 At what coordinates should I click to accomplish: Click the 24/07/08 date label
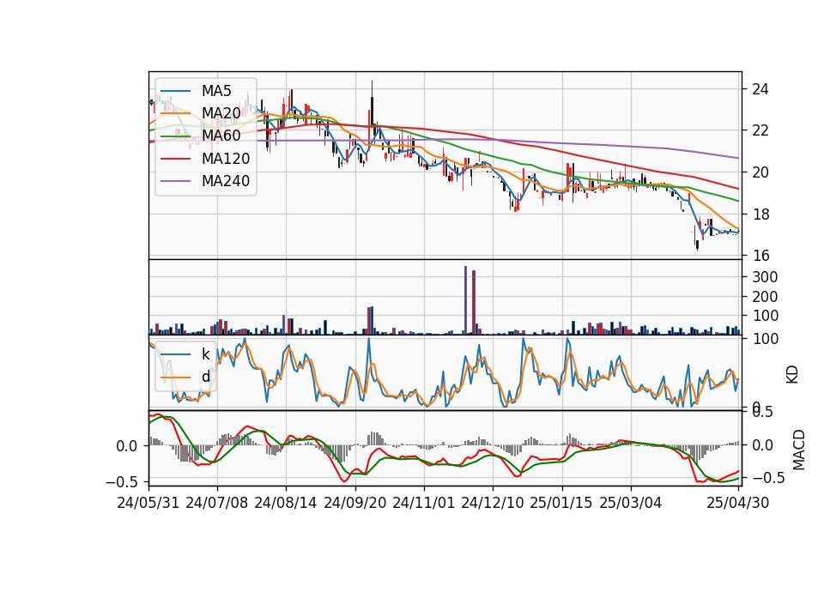tap(217, 503)
